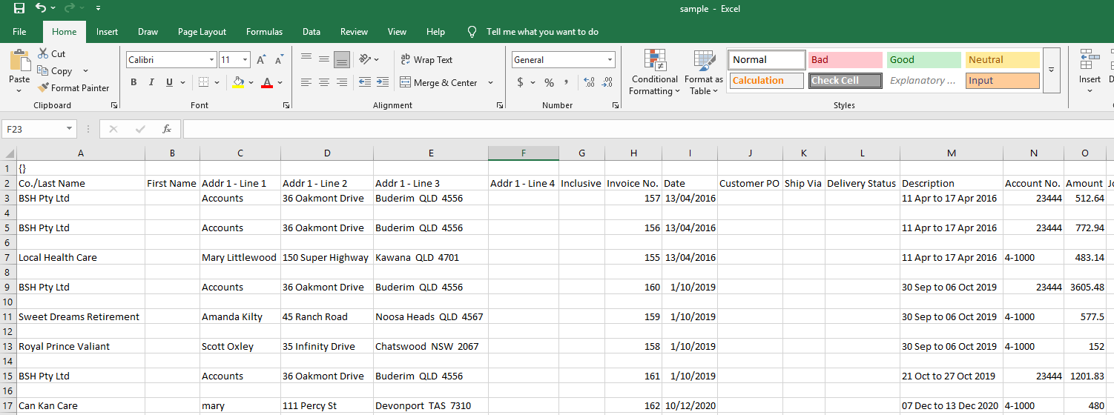Apply the Good cell style
Screen dimensions: 1114x415
pos(924,60)
